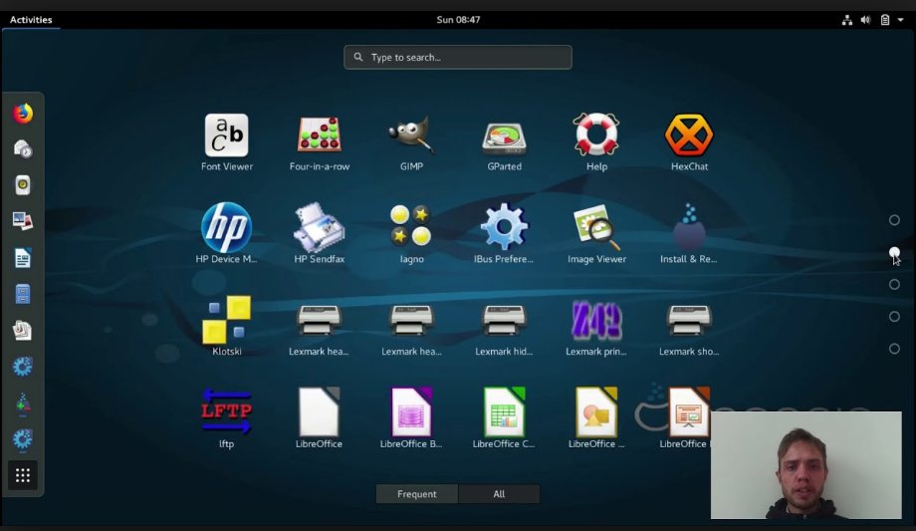Image resolution: width=916 pixels, height=531 pixels.
Task: Open the photo manager in the dock
Action: click(23, 221)
